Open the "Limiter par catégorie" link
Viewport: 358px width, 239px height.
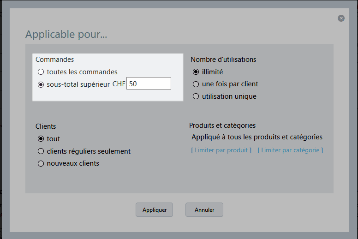[x=290, y=150]
